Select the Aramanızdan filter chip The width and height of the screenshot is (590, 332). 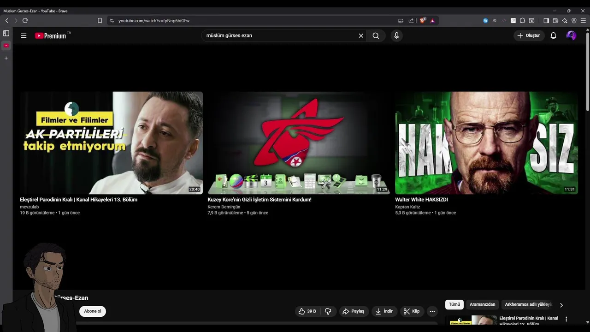point(482,304)
